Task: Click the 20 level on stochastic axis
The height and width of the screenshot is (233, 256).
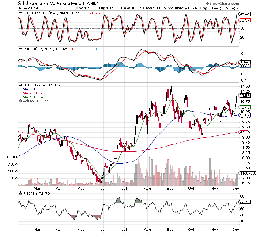Action: click(242, 38)
